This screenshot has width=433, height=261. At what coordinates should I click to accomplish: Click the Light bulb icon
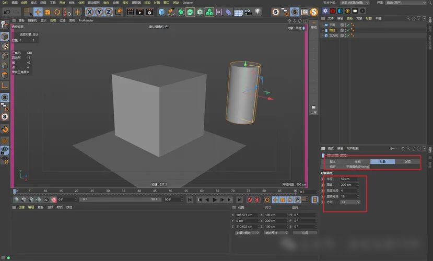(258, 11)
